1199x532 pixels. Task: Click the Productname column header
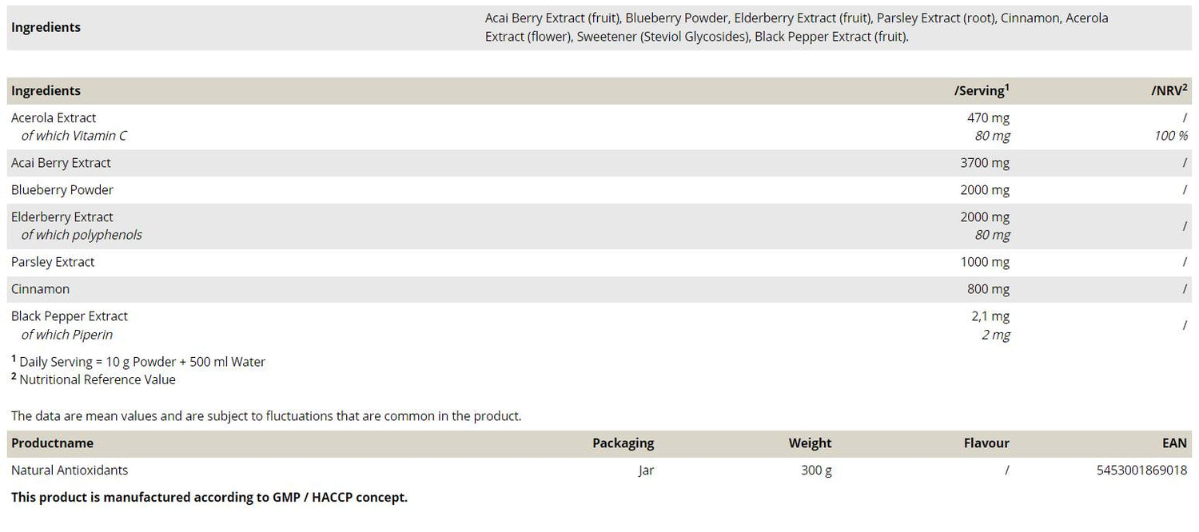click(x=52, y=443)
